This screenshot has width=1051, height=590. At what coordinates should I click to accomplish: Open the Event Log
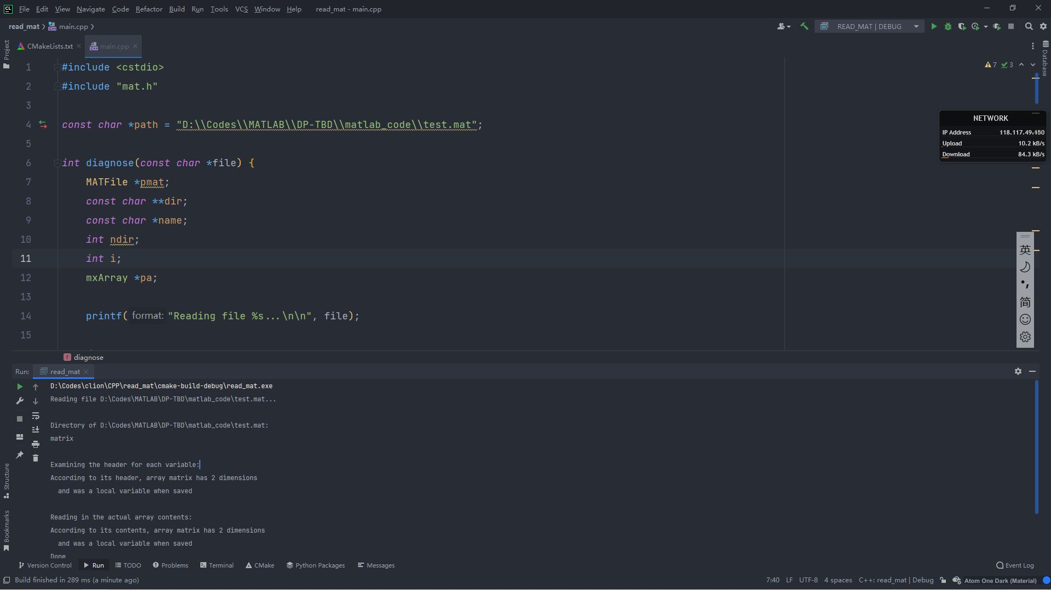click(1015, 565)
